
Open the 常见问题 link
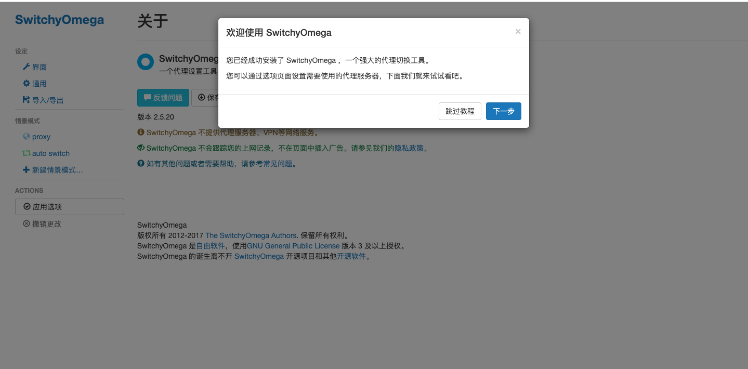tap(278, 164)
